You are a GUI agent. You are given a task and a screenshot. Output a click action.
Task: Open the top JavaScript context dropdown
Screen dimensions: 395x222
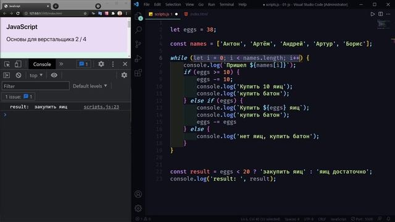point(36,75)
